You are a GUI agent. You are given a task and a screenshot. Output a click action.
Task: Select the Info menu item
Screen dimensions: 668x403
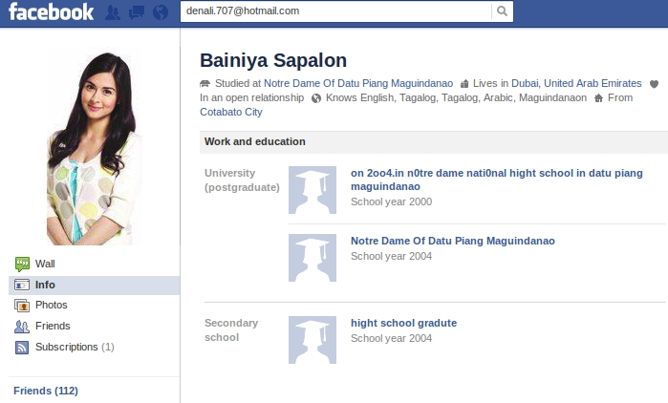[45, 285]
